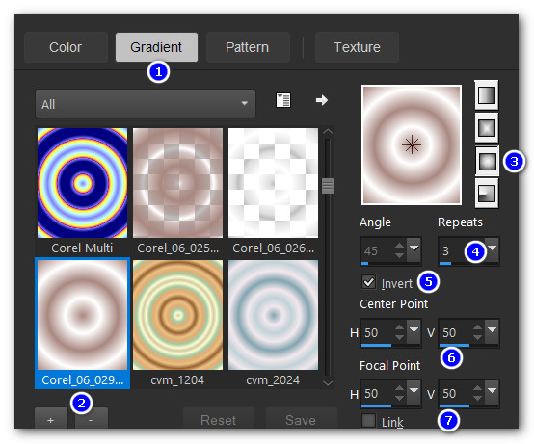534x444 pixels.
Task: Switch to the Texture tab
Action: pyautogui.click(x=357, y=47)
